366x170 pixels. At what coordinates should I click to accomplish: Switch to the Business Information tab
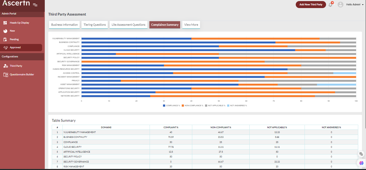(64, 25)
